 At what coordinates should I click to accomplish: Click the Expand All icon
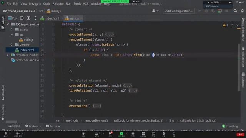tap(28, 18)
